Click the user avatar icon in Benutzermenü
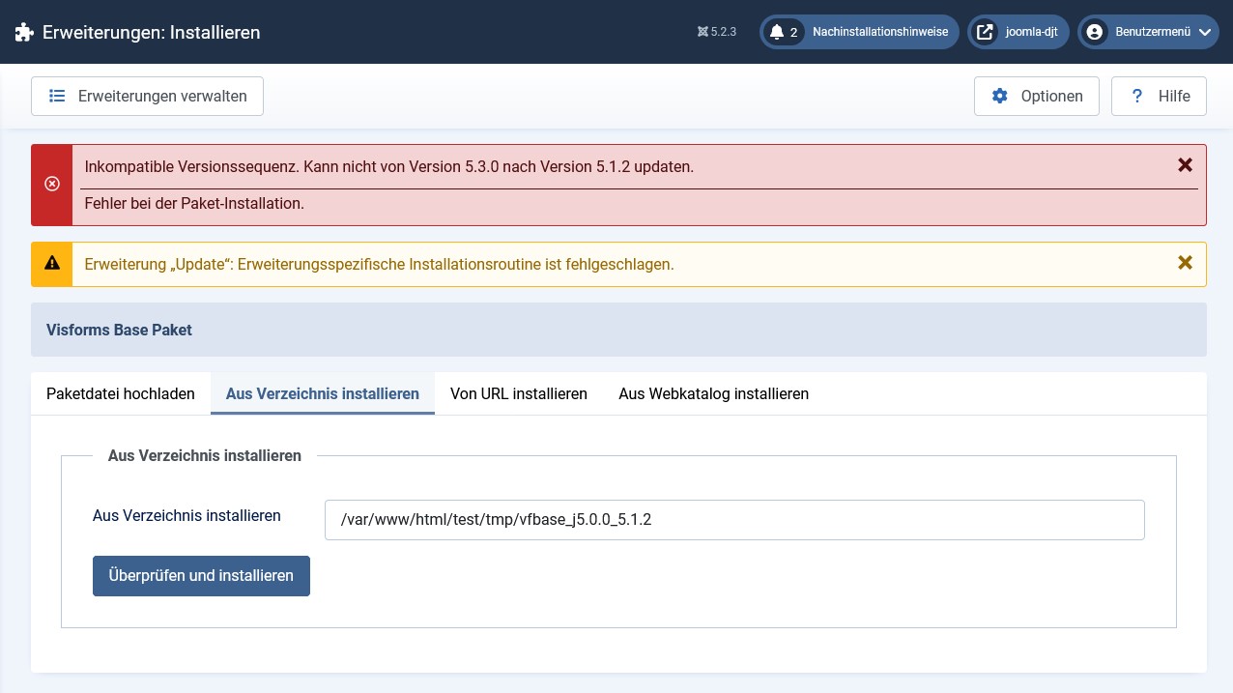 coord(1094,31)
